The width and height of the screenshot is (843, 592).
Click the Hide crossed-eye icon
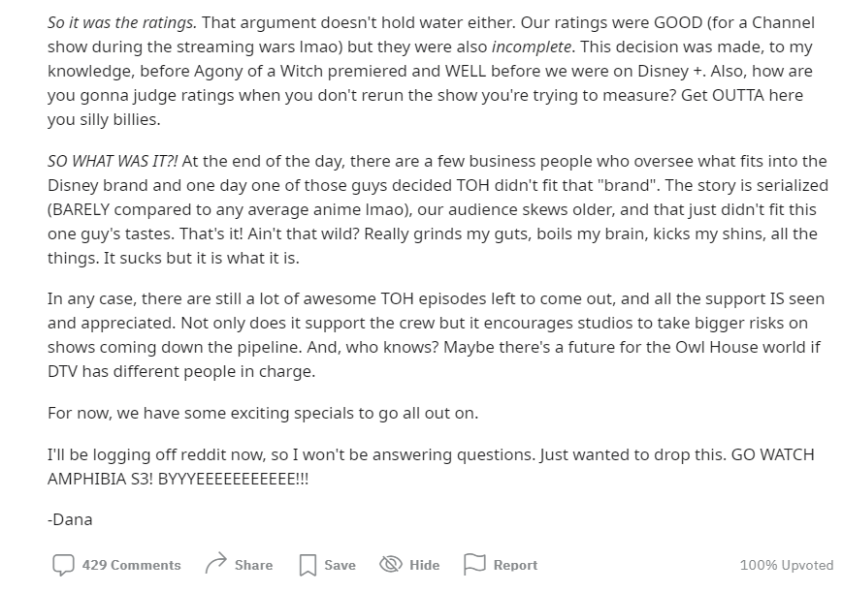tap(391, 565)
